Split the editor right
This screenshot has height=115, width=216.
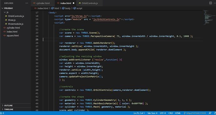210,3
